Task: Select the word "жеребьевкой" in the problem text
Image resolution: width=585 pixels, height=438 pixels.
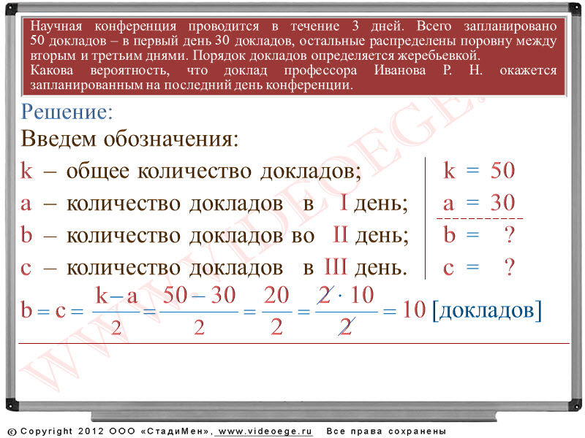Action: [439, 55]
